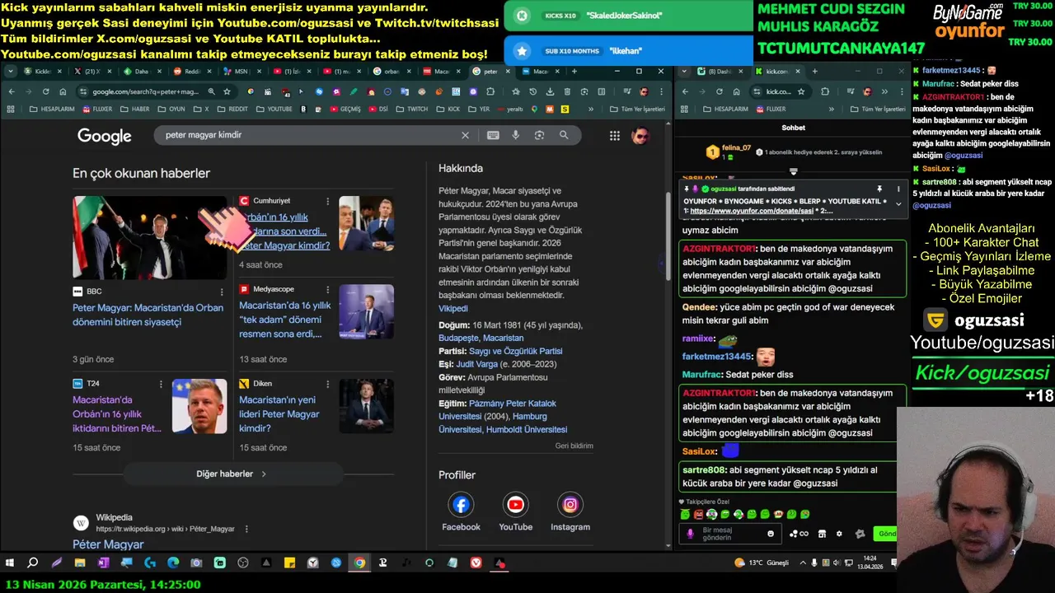This screenshot has height=593, width=1055.
Task: Open emoji picker in Kick chat
Action: pyautogui.click(x=771, y=534)
